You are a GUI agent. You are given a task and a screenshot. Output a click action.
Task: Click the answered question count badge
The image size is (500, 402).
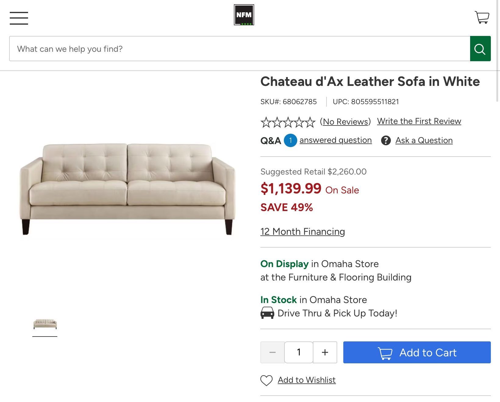click(x=291, y=140)
